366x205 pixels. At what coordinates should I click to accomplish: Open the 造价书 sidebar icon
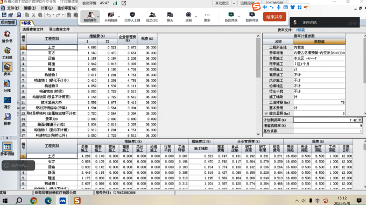7,37
